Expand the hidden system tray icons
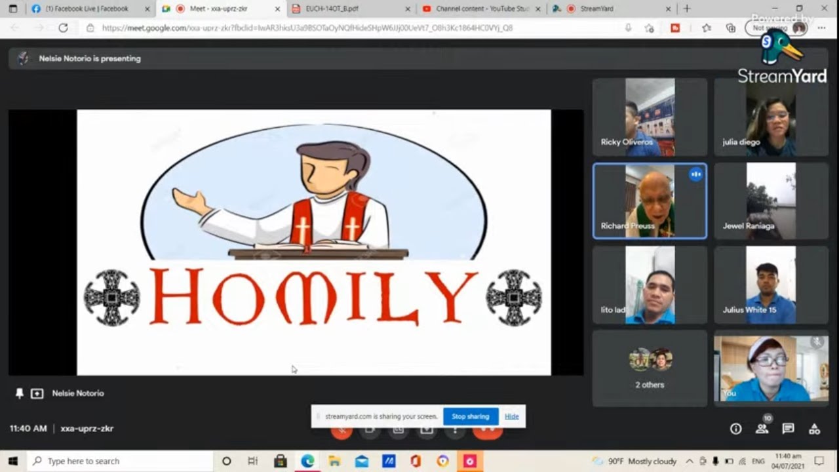 coord(690,461)
